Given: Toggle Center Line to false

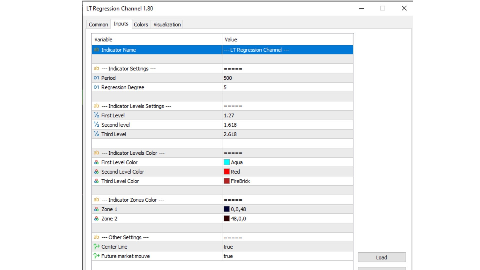Looking at the screenshot, I should [x=228, y=246].
